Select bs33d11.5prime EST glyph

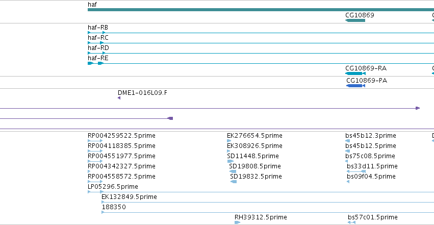point(356,171)
